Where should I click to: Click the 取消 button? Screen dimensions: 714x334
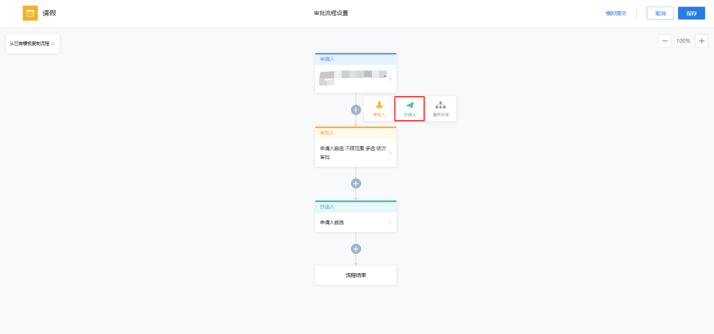660,14
